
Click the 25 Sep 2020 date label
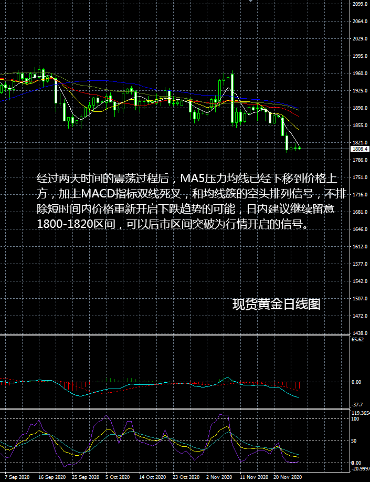(x=86, y=477)
